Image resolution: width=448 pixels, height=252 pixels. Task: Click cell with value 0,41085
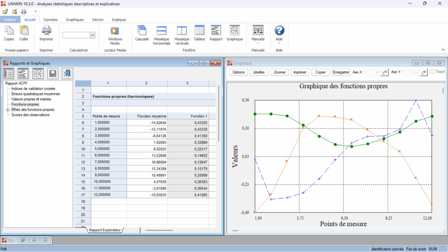click(188, 195)
